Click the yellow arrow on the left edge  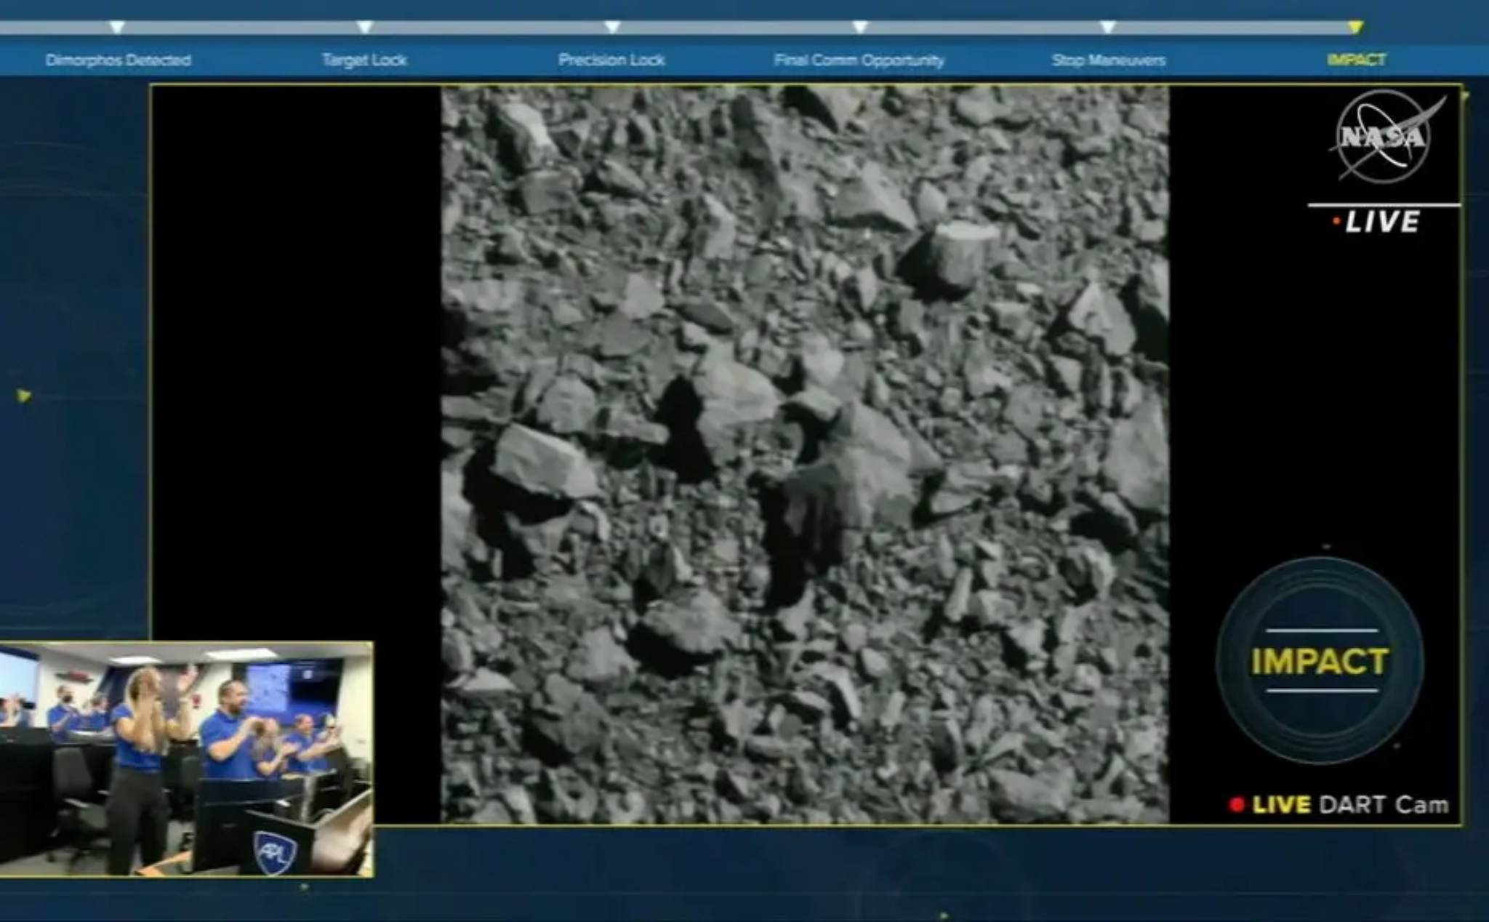[24, 396]
